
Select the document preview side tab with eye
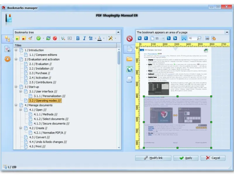click(x=7, y=49)
